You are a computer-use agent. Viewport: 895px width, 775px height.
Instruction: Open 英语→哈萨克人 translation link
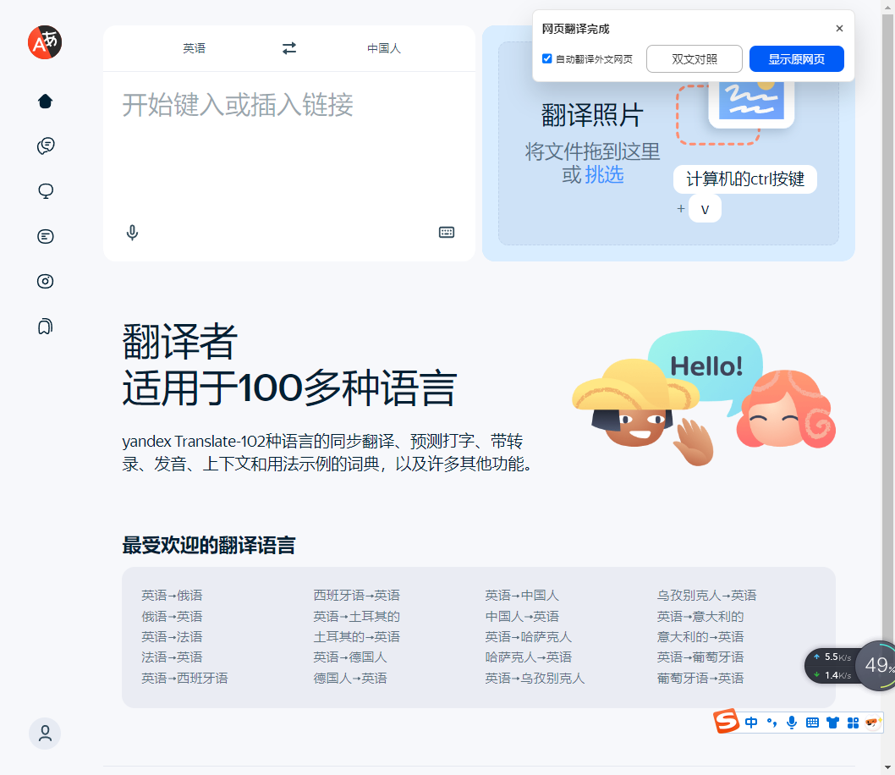click(528, 637)
